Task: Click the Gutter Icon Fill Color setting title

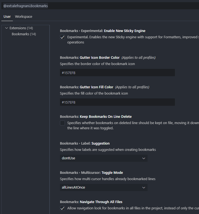Action: pyautogui.click(x=87, y=87)
